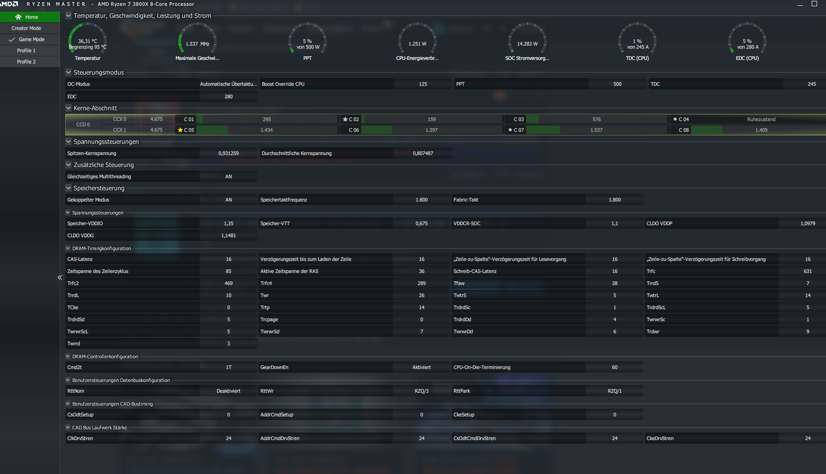Click the AMD logo in title bar
The width and height of the screenshot is (826, 474).
pyautogui.click(x=9, y=4)
